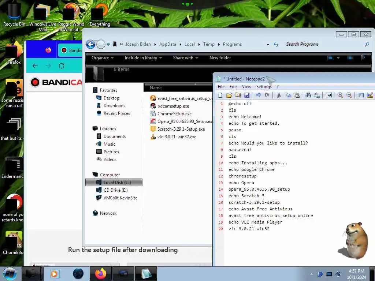Select ChromeSetup.exe in the file list

[x=174, y=113]
